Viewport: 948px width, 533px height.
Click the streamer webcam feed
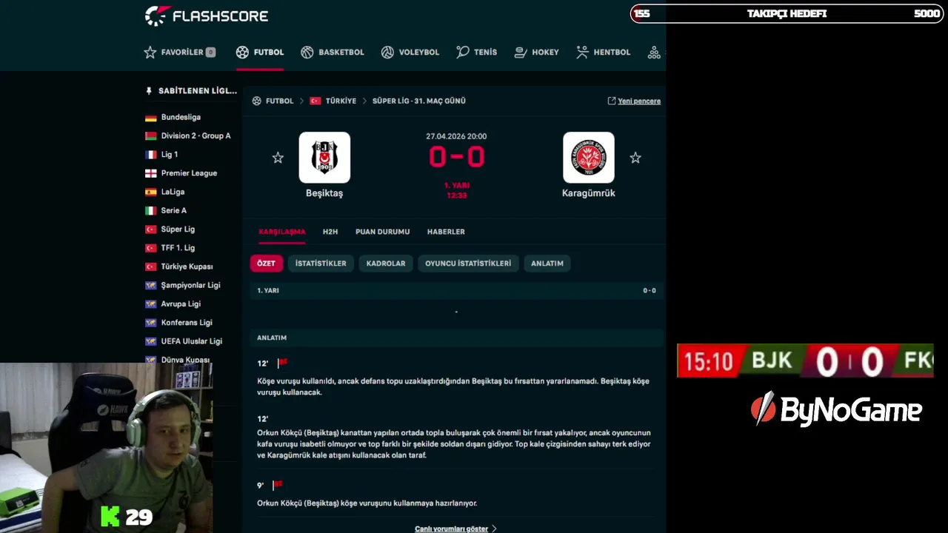(107, 448)
